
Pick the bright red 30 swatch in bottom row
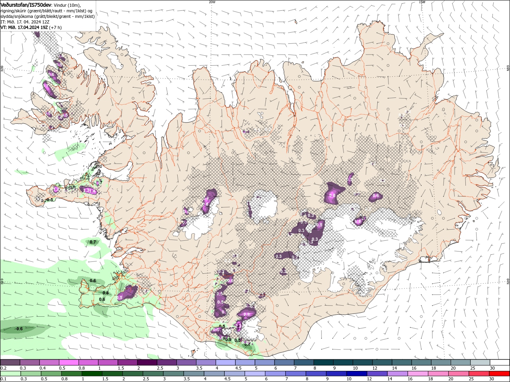[499, 374]
